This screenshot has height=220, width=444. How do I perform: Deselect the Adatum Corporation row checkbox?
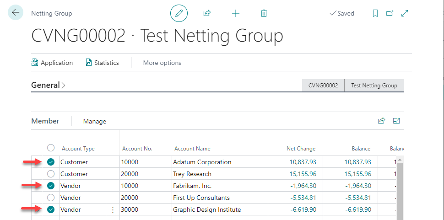click(x=51, y=162)
